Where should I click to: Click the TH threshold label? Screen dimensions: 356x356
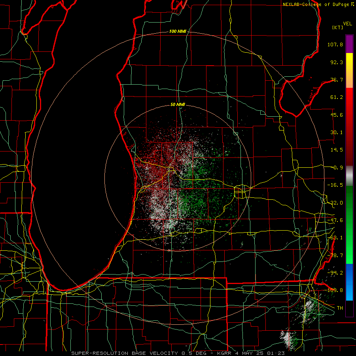click(x=340, y=308)
